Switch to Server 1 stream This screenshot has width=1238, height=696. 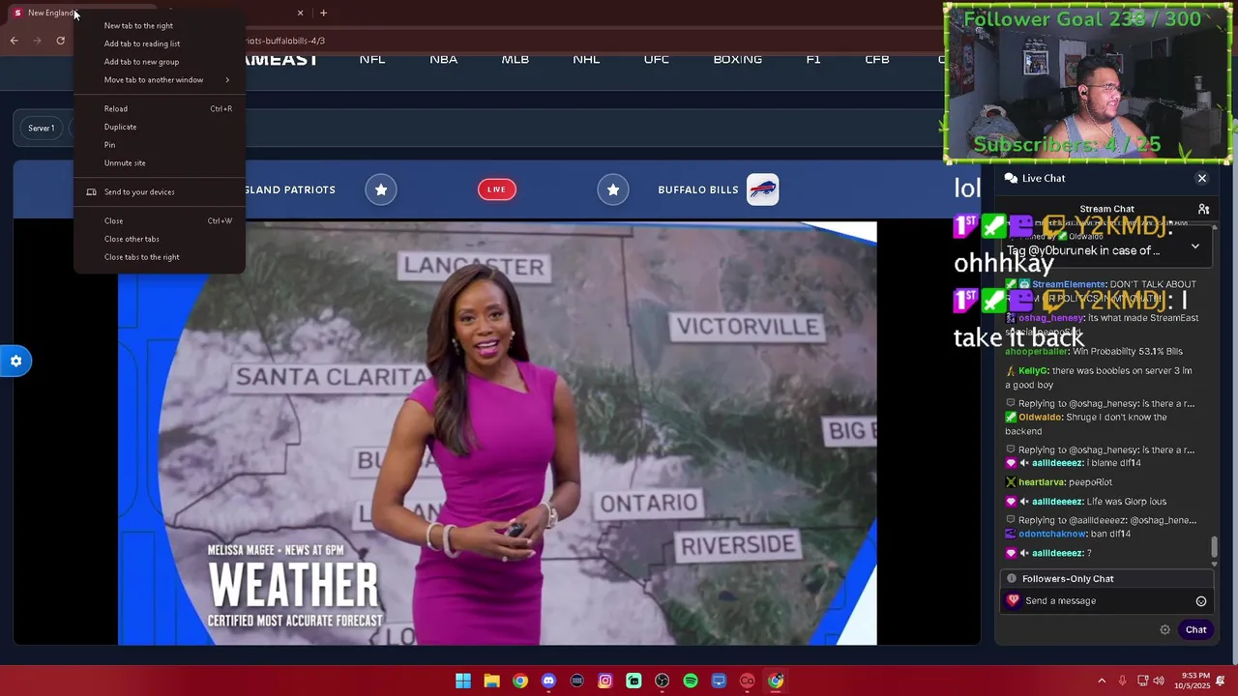41,128
